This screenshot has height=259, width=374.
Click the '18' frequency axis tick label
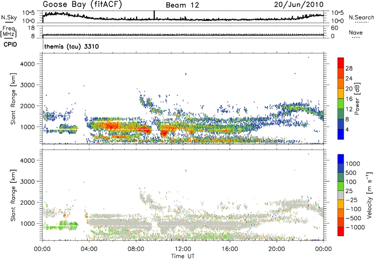click(31, 28)
